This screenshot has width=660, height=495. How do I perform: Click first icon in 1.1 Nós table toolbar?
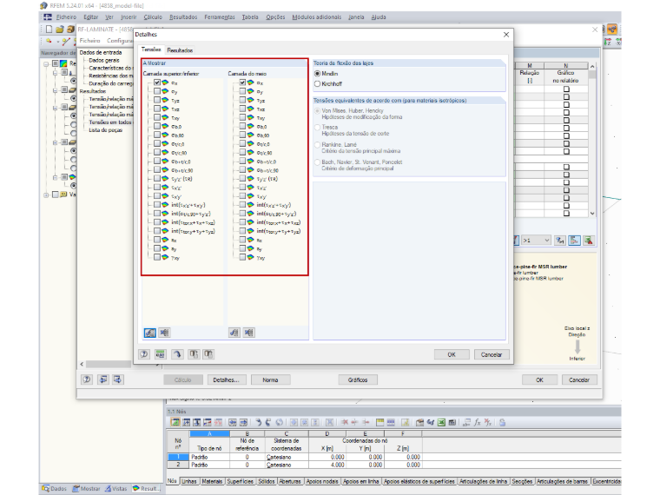pos(175,422)
